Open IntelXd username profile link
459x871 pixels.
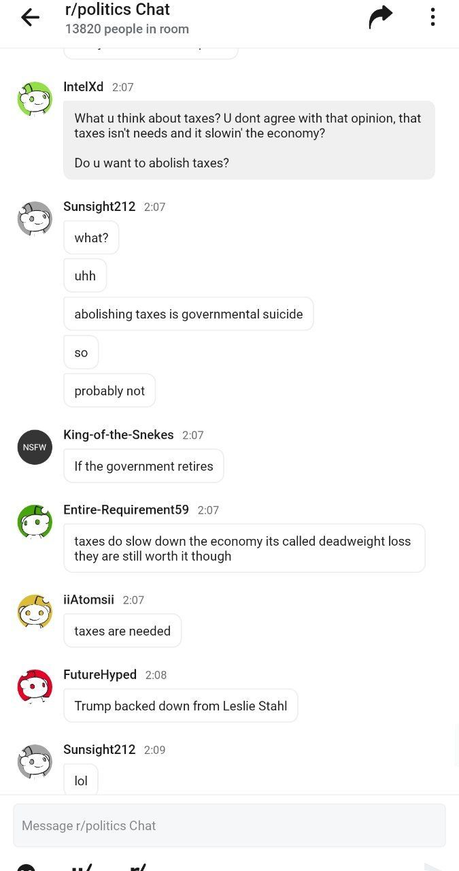[84, 87]
